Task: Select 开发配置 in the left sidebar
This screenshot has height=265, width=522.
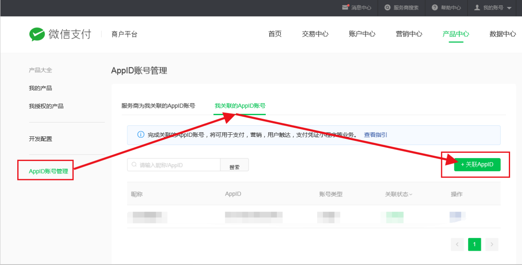Action: (40, 139)
